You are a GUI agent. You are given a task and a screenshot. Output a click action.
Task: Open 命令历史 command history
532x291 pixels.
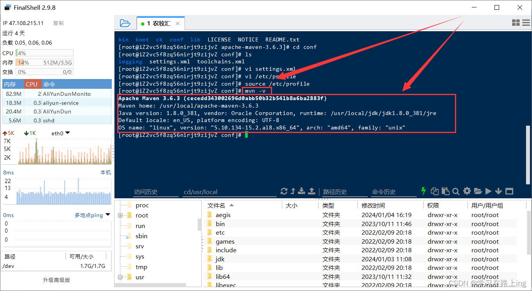(384, 192)
